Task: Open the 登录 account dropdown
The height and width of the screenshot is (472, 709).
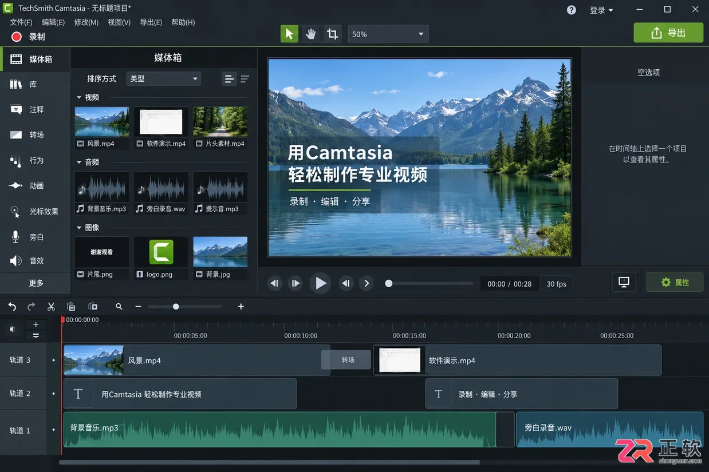Action: click(601, 10)
